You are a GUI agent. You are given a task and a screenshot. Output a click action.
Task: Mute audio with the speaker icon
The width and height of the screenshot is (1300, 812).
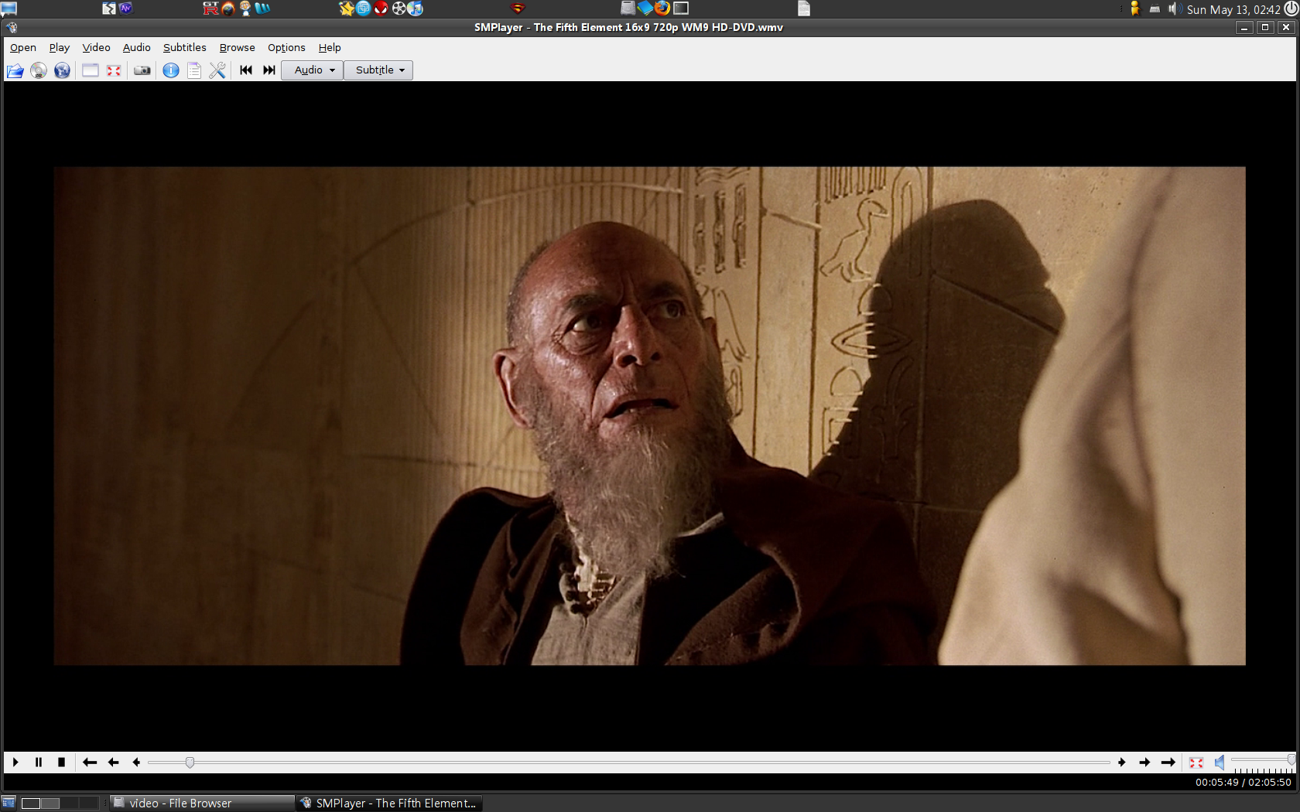tap(1220, 763)
